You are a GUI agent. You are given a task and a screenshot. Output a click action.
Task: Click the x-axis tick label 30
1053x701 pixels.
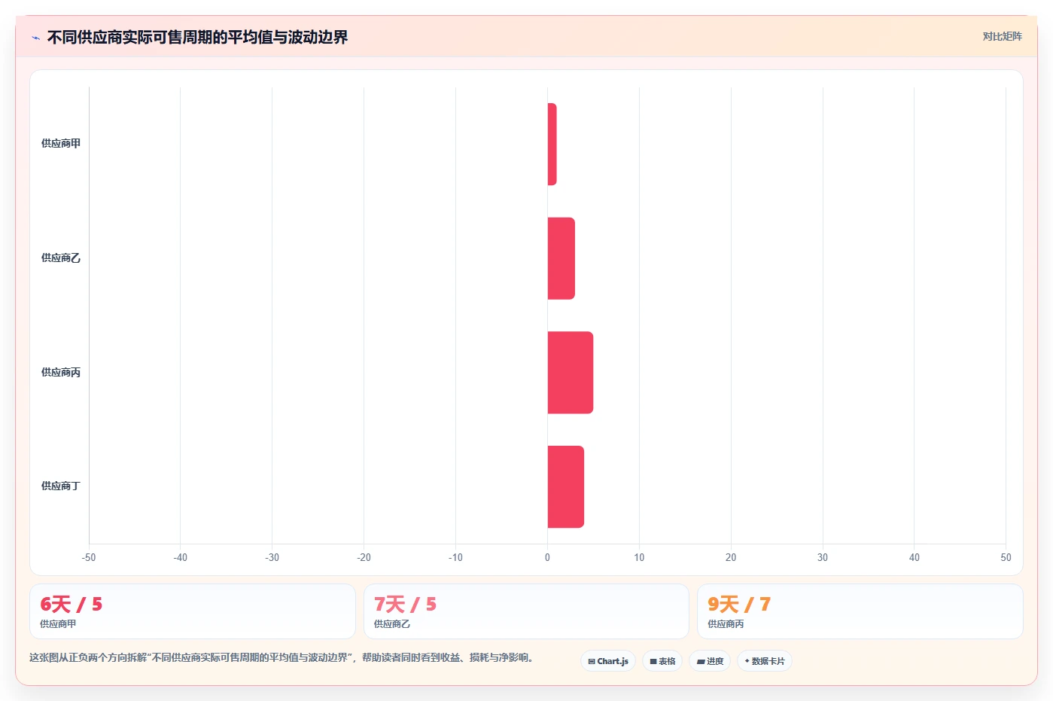823,558
